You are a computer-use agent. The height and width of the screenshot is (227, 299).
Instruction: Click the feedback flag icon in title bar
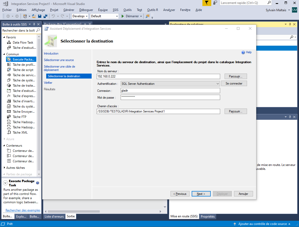point(207,3)
